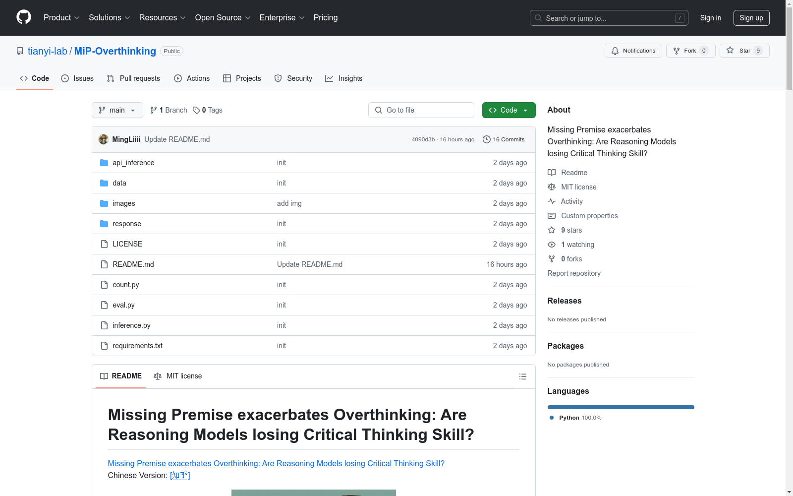Open the main branch selector dropdown
Screen dimensions: 793x496
click(x=117, y=110)
